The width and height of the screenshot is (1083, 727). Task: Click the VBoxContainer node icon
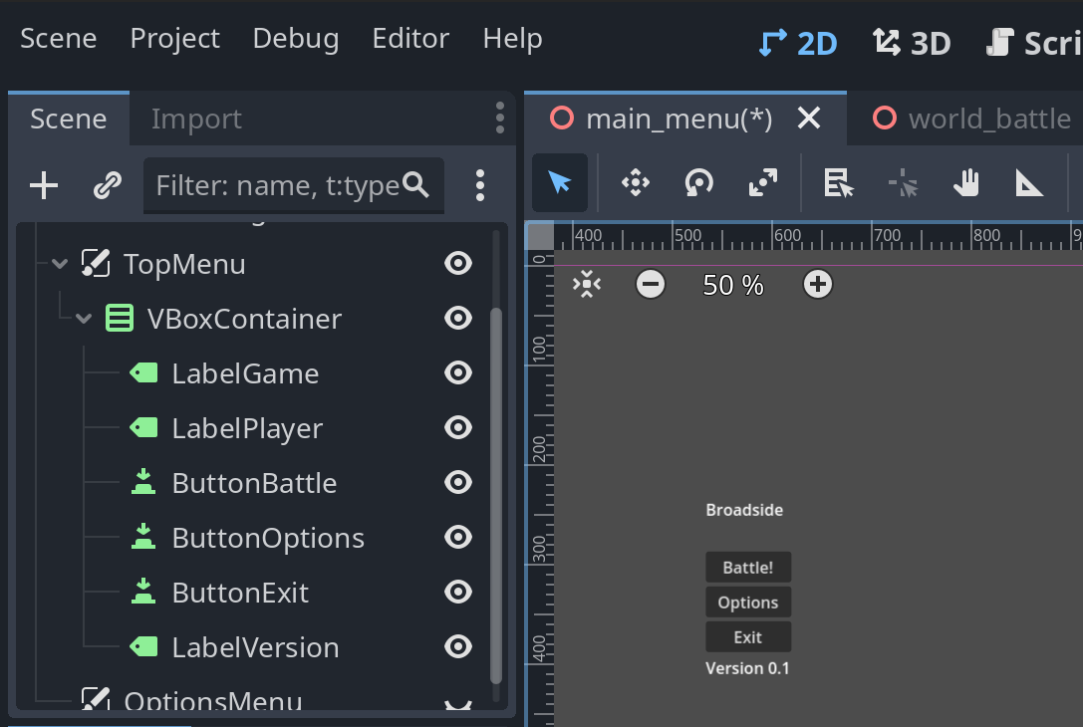[x=120, y=319]
